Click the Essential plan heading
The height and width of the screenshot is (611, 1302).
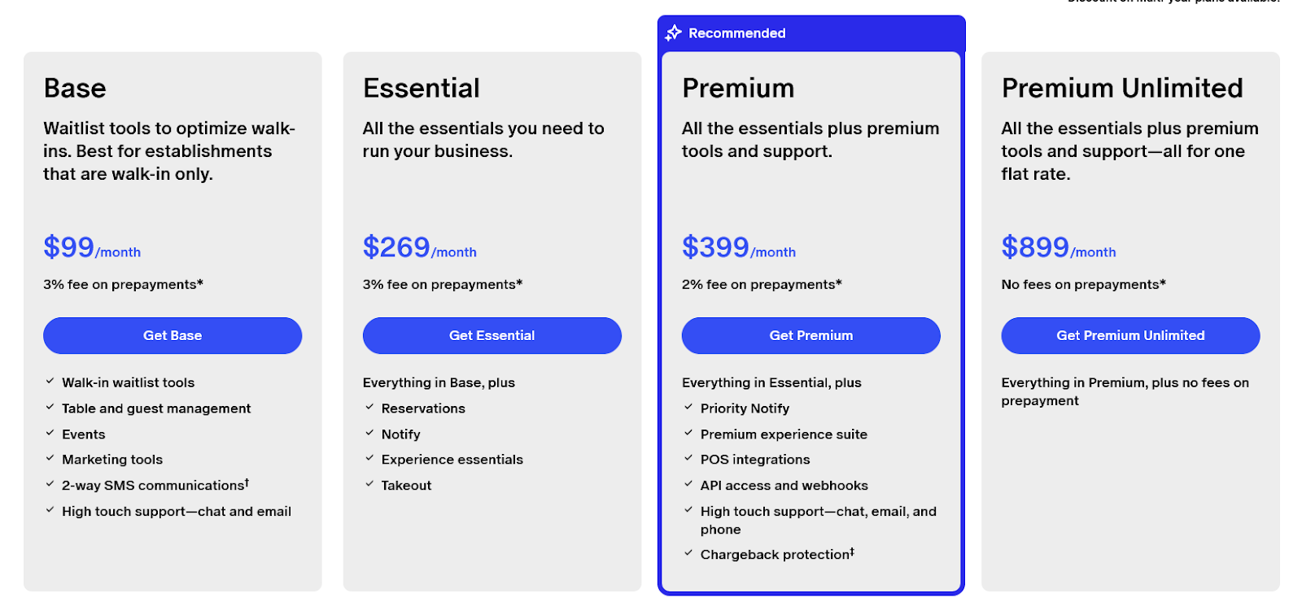(x=422, y=88)
